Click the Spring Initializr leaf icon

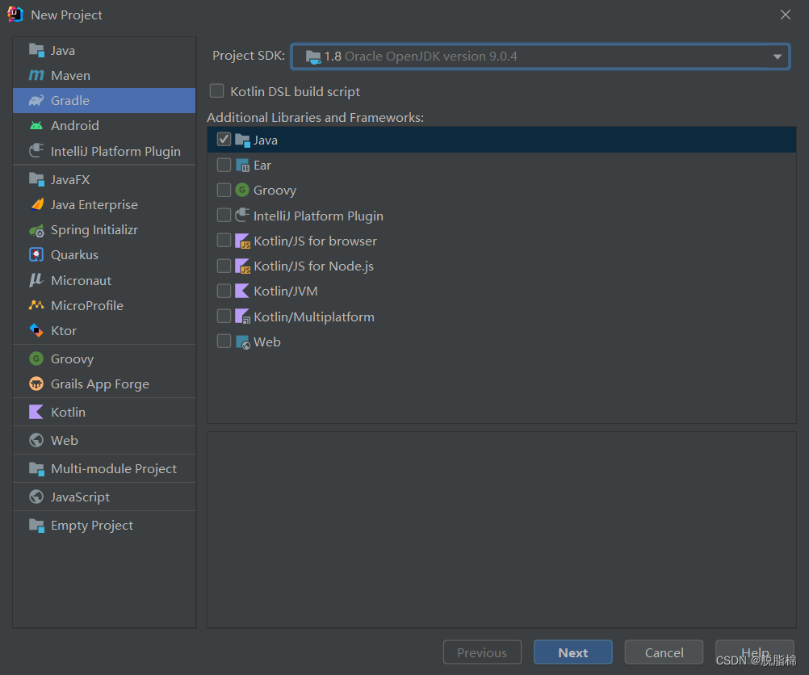[36, 230]
